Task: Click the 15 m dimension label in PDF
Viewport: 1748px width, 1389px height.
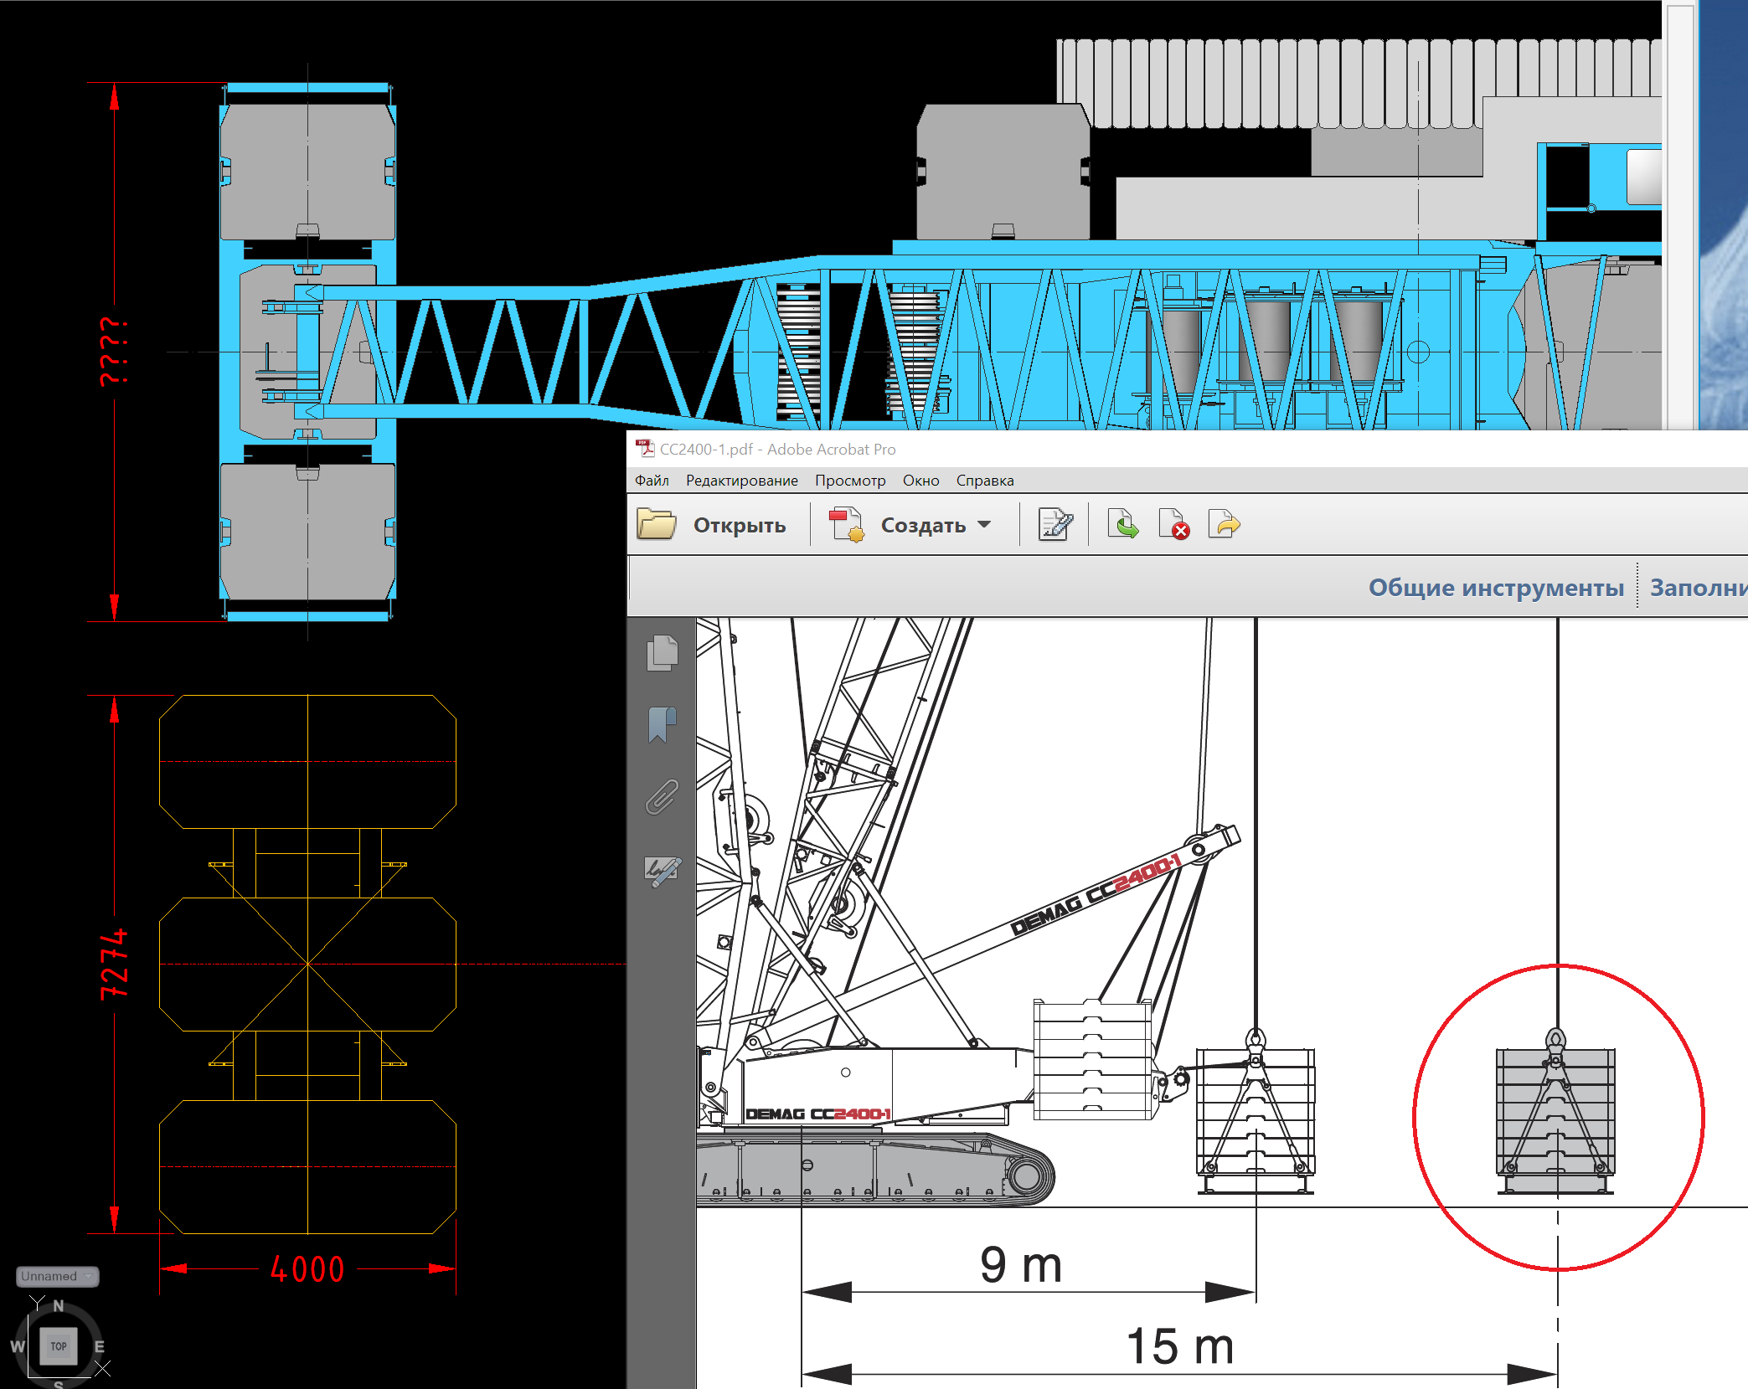Action: pyautogui.click(x=1180, y=1346)
